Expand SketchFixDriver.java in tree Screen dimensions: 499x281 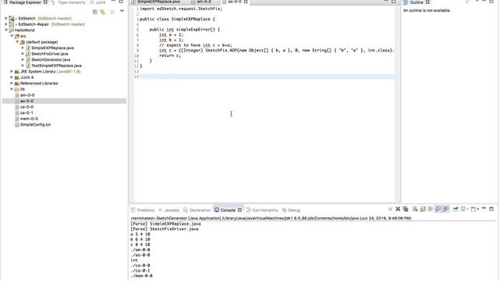click(23, 54)
